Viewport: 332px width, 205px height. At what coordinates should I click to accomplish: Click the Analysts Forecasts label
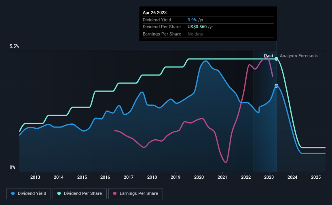tap(299, 56)
